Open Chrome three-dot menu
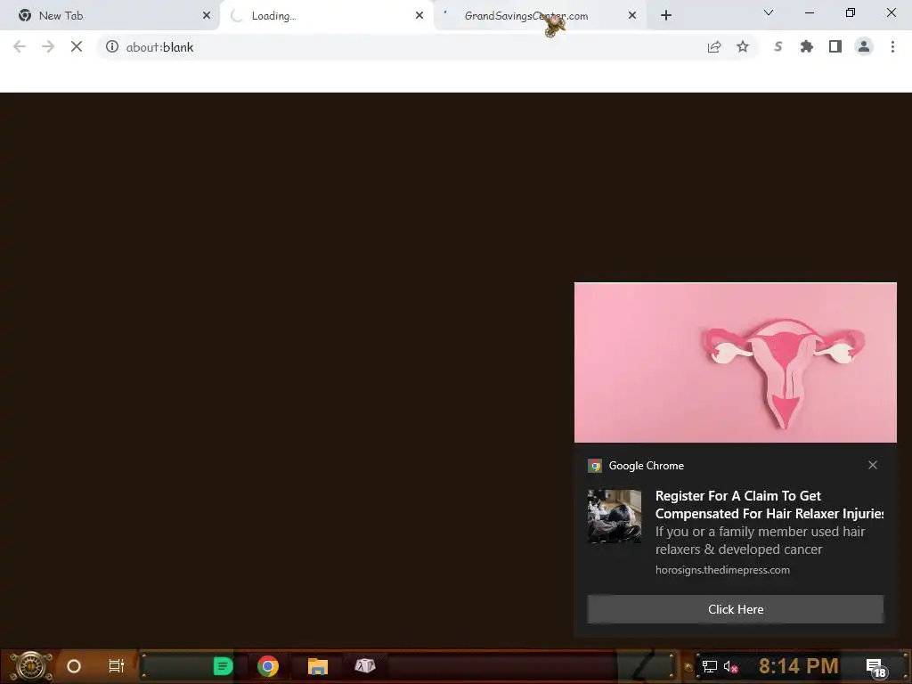 point(892,46)
